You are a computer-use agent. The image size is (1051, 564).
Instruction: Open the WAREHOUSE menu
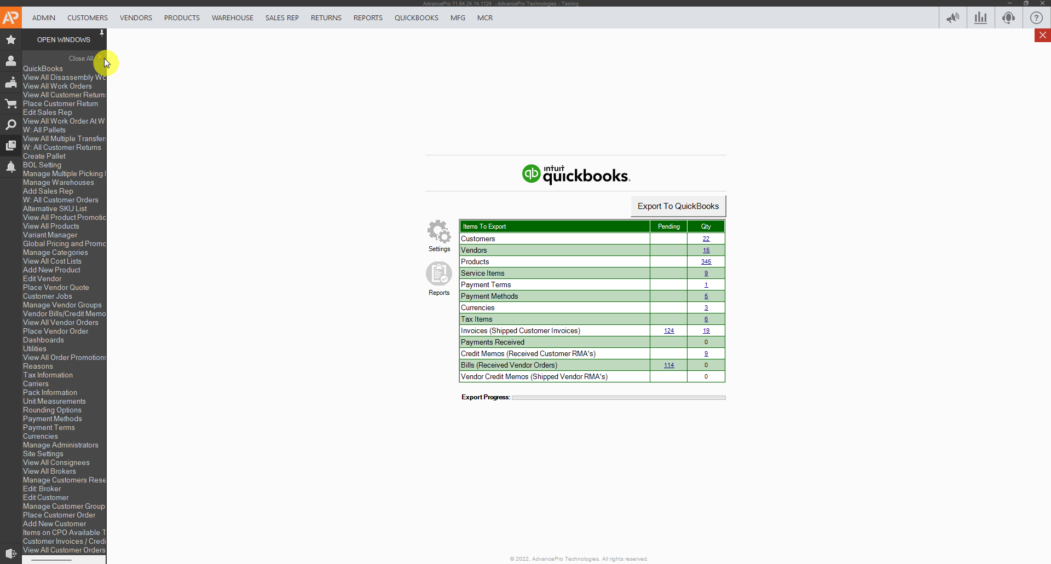(x=232, y=18)
